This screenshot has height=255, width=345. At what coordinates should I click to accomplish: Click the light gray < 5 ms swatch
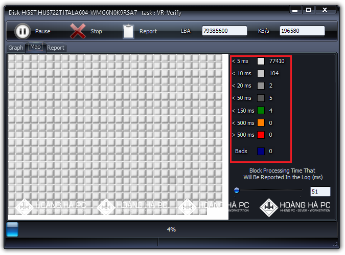[261, 61]
